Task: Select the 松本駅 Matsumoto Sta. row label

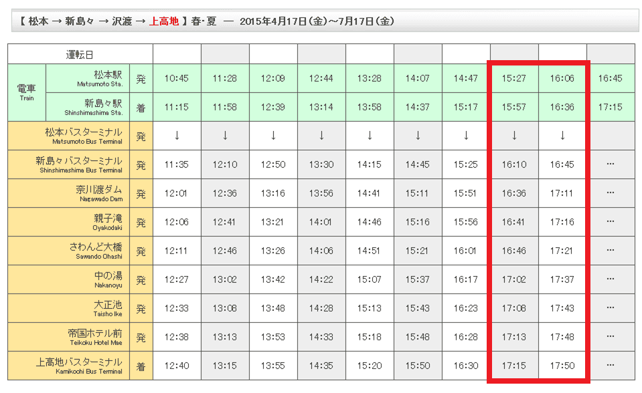Action: click(x=88, y=78)
